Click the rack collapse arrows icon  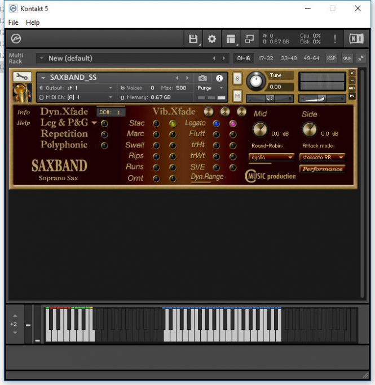(x=361, y=58)
